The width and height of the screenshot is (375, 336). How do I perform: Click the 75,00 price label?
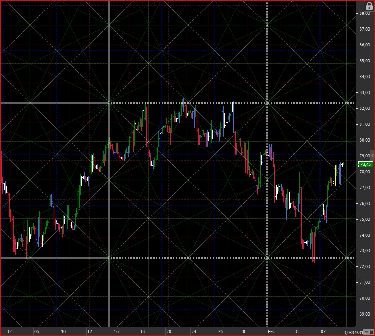[x=365, y=219]
